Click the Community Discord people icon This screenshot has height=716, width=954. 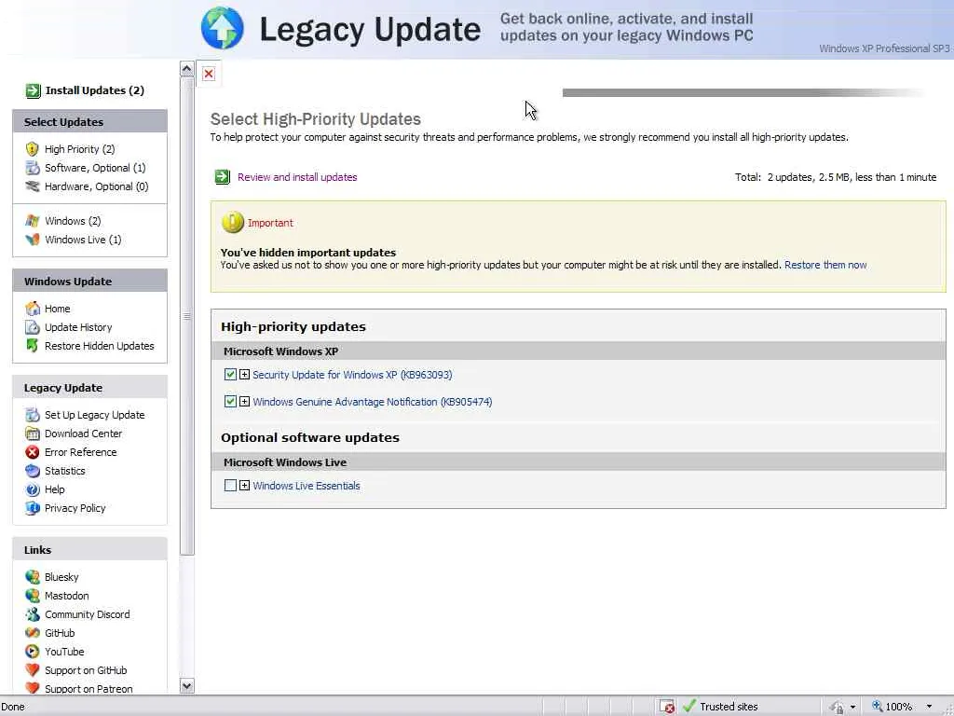pos(33,614)
